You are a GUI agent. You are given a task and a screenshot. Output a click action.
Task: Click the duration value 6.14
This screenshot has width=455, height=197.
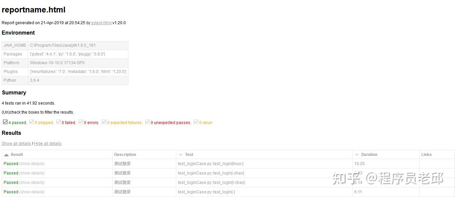[x=358, y=183]
